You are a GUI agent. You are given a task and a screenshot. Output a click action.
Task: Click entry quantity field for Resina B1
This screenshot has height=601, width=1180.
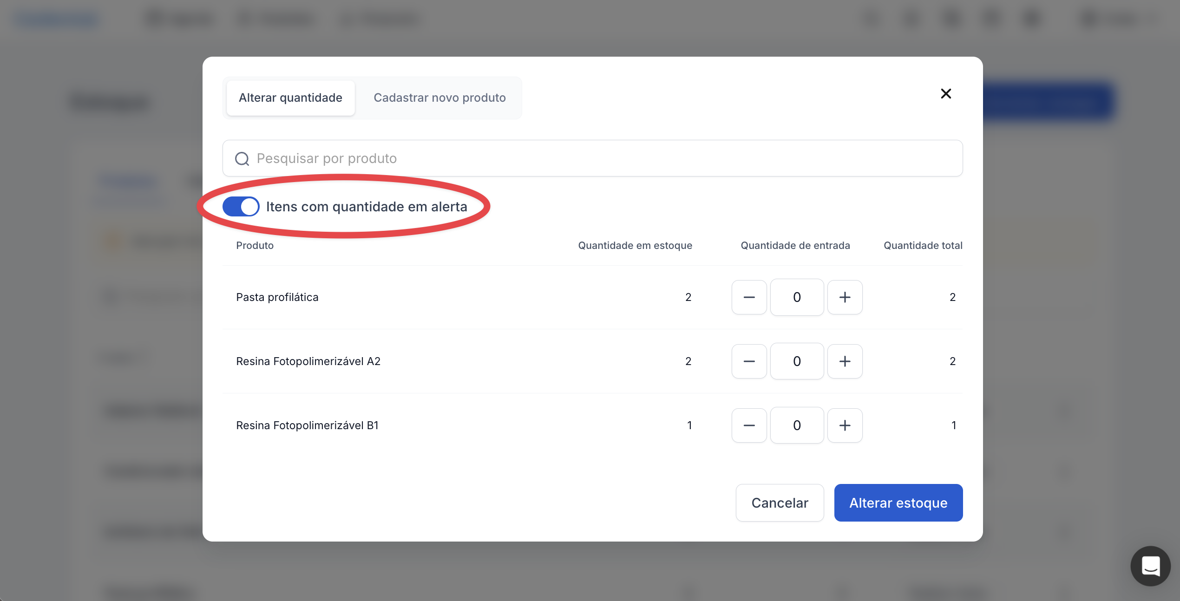click(797, 425)
